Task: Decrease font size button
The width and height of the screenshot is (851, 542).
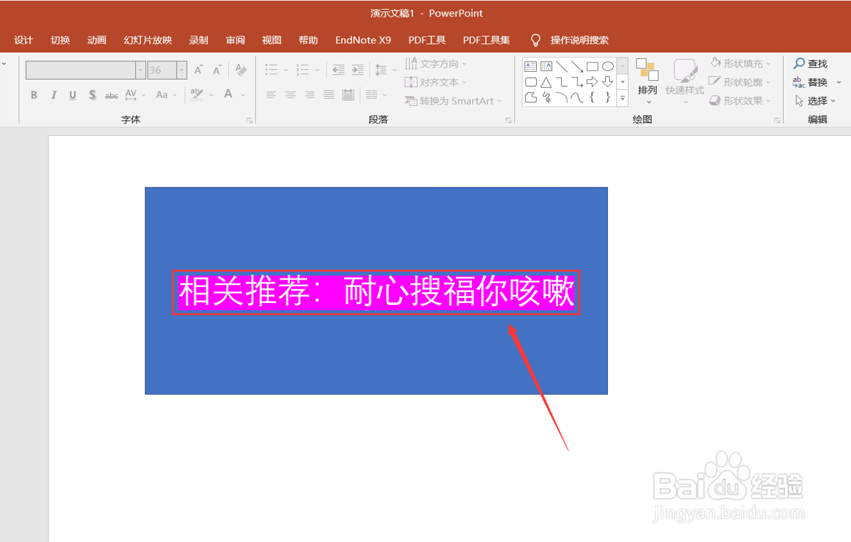Action: click(217, 70)
